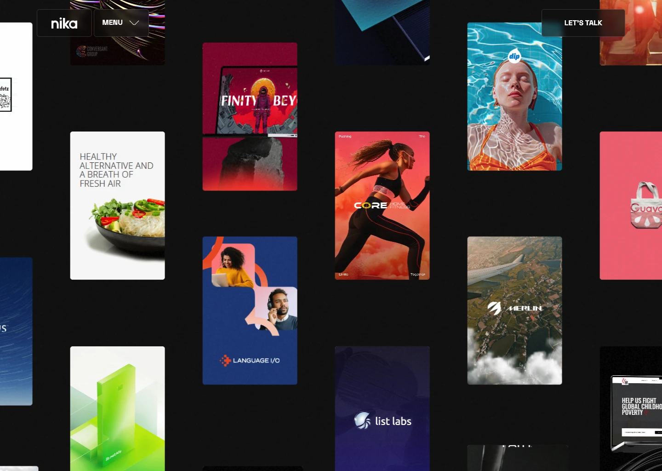This screenshot has width=662, height=471.
Task: Open the Infinity Beyond astronaut project
Action: click(x=250, y=116)
